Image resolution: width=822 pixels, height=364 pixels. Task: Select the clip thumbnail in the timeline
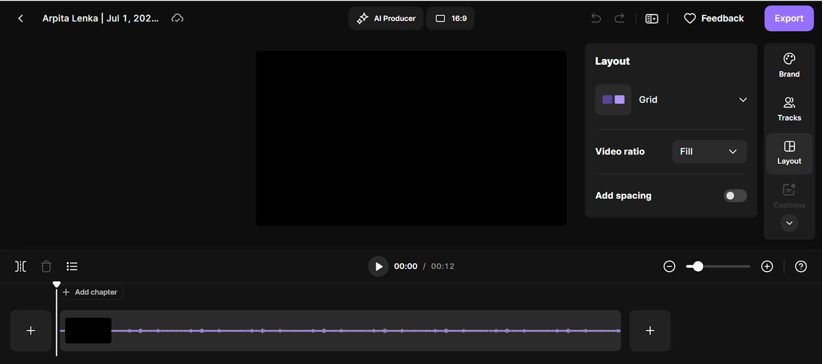88,331
